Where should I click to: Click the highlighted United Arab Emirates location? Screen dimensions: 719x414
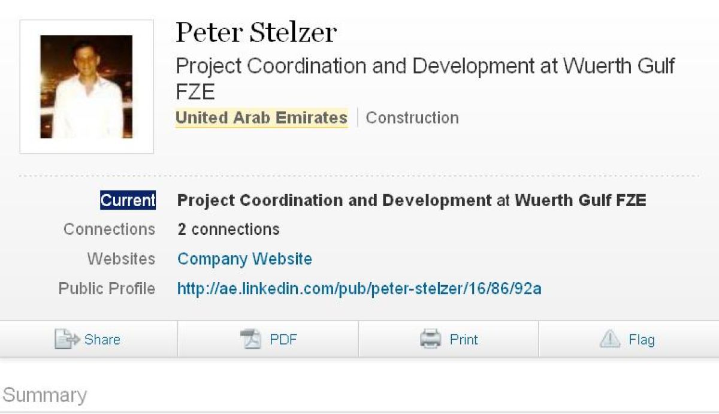coord(261,118)
